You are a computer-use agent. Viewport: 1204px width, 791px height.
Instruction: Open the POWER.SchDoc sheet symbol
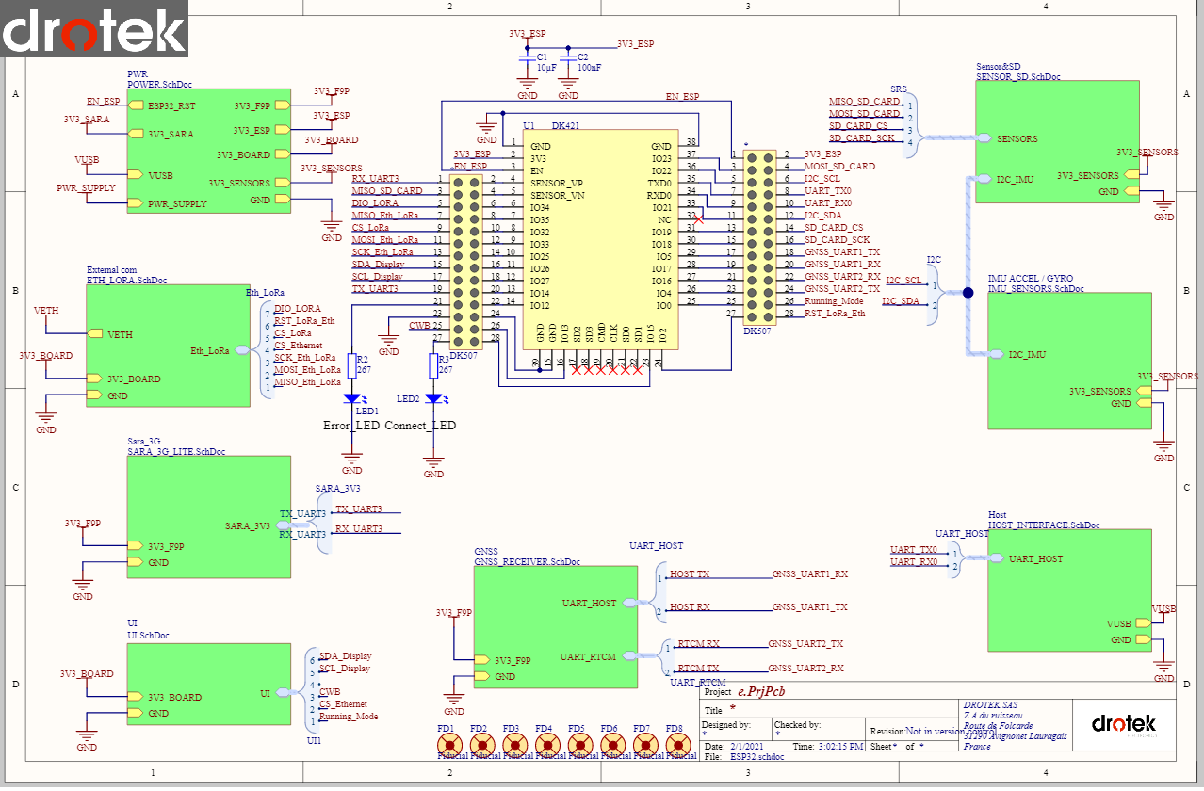click(x=198, y=151)
